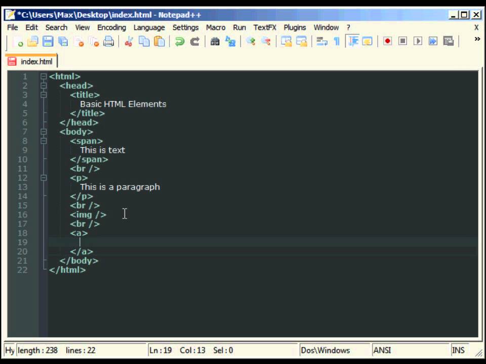Toggle the indent guide toolbar button
Viewport: 486px width, 364px height.
tap(353, 41)
